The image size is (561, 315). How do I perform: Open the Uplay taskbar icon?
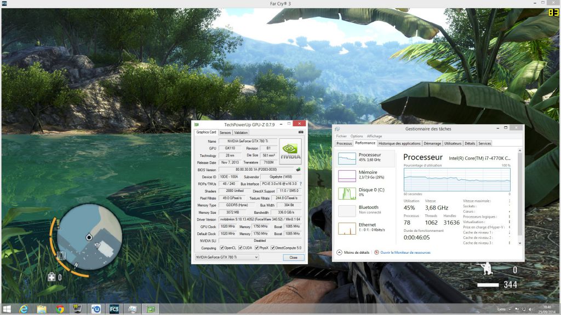(96, 310)
